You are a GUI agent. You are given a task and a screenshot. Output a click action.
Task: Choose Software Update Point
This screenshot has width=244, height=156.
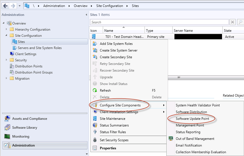(192, 119)
